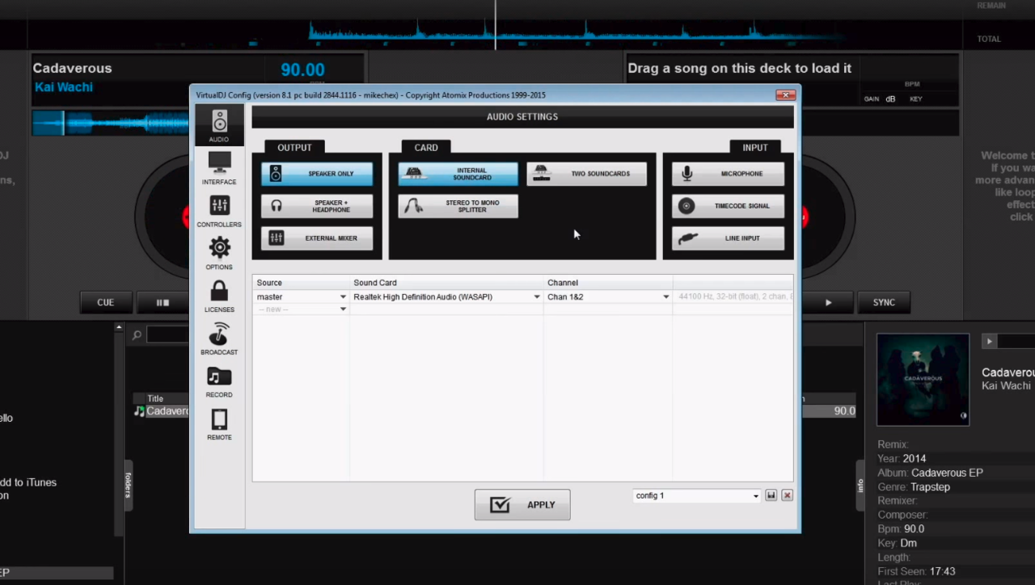Click the Trapstep genre value

(930, 487)
